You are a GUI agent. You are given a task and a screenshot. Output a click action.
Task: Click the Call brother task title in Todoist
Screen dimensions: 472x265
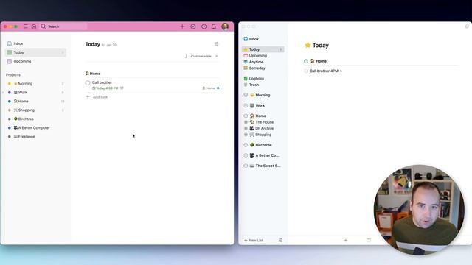(102, 82)
